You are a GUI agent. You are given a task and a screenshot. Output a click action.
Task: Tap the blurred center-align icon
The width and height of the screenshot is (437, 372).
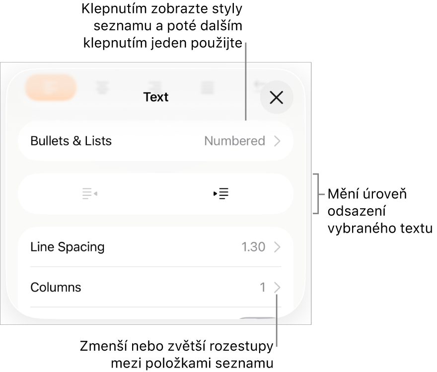point(102,89)
